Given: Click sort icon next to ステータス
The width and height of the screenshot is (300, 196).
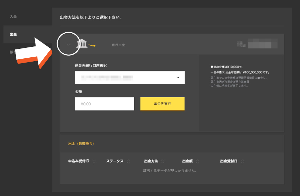Looking at the screenshot, I should pyautogui.click(x=128, y=161).
